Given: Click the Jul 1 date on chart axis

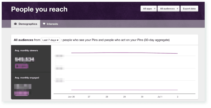Looking at the screenshot, I should point(160,96).
